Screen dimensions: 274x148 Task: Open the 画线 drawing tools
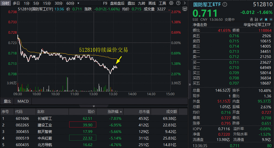[x=152, y=3]
